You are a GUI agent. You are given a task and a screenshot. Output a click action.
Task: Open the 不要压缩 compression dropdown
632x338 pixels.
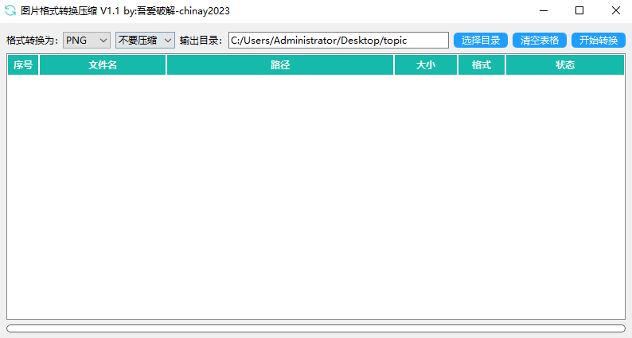pos(145,41)
